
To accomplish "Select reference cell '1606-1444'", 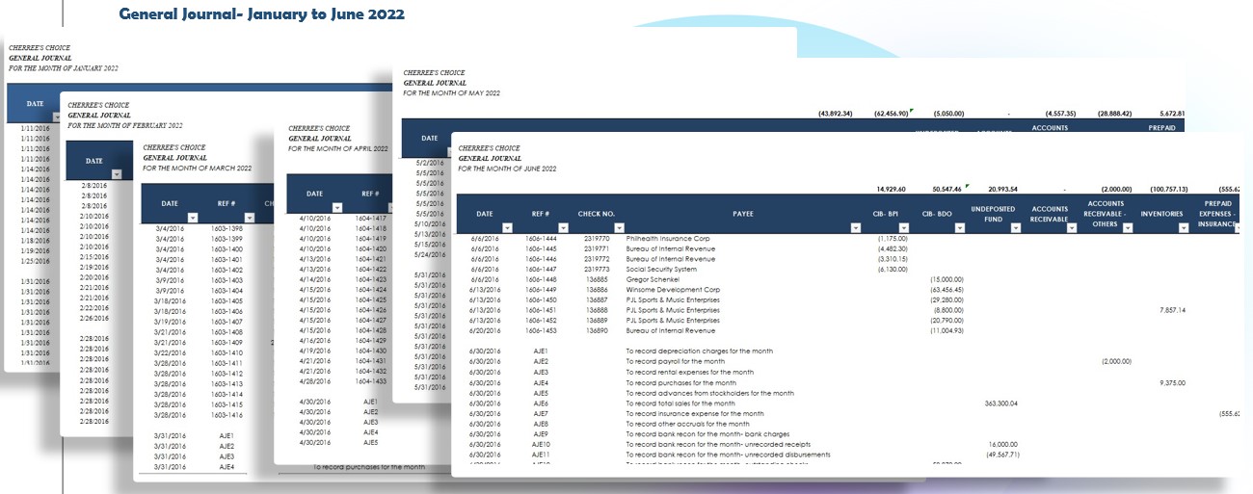I will [541, 238].
